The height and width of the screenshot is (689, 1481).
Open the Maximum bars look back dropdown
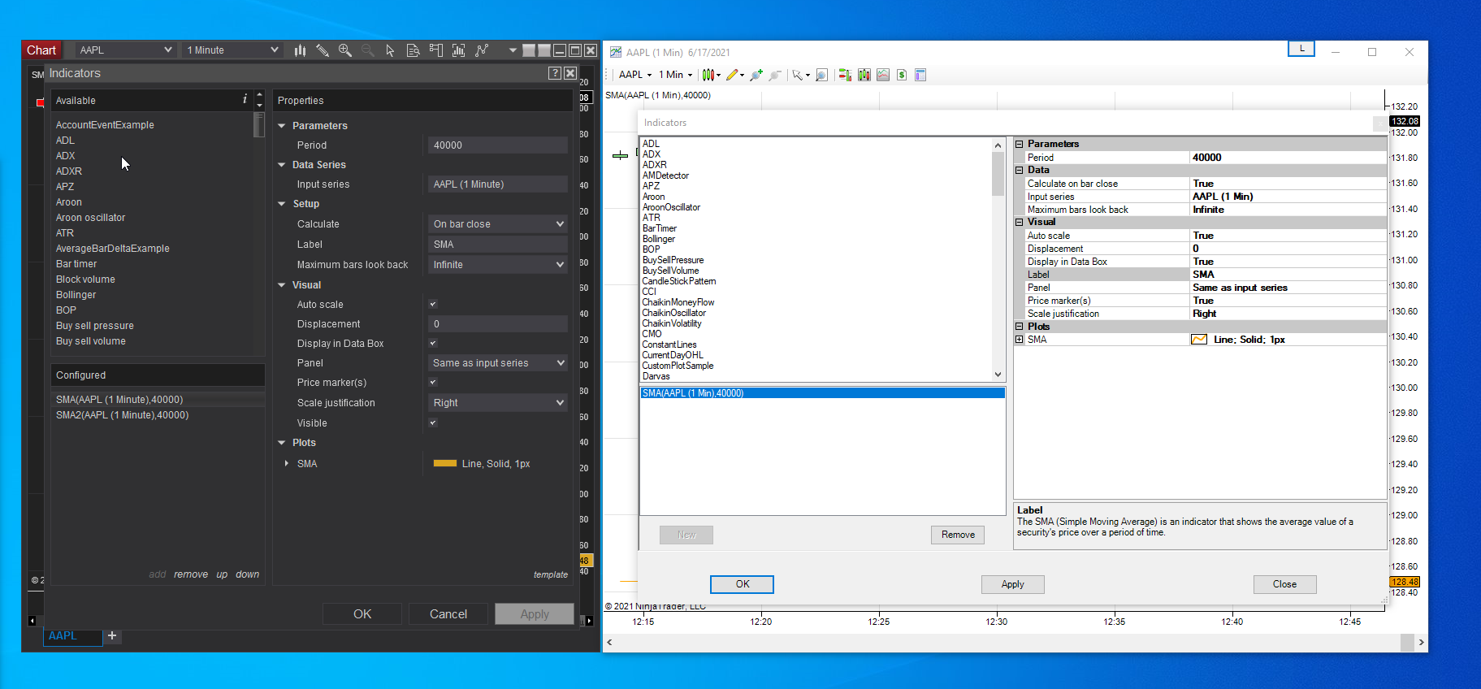[x=498, y=265]
